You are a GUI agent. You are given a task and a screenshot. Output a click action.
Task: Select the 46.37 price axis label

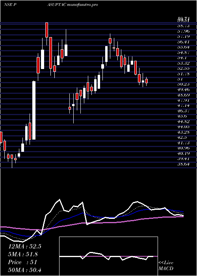pos(183,111)
